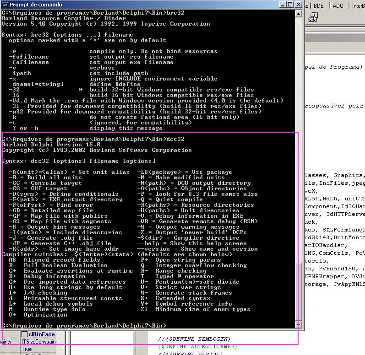Click 'Borland Delphi Version 15.0' line
Image resolution: width=365 pixels, height=355 pixels.
pos(51,145)
